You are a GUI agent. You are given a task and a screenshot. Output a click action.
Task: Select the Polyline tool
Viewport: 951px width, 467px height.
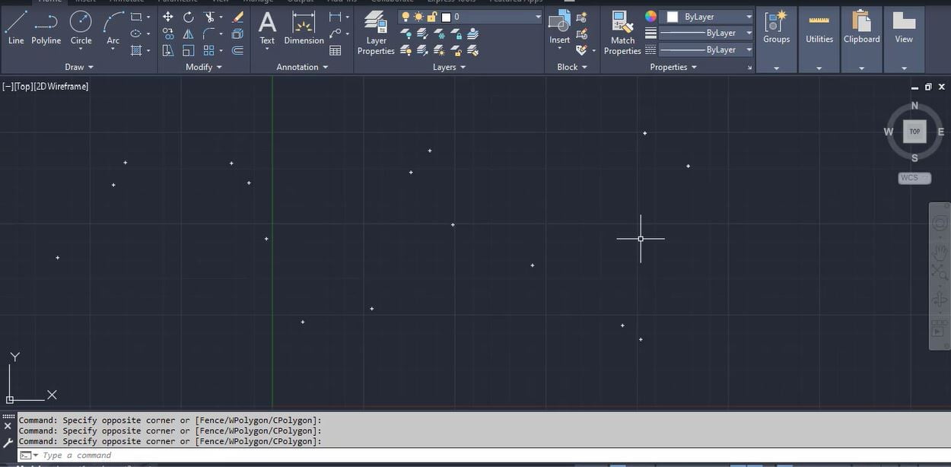(x=46, y=27)
